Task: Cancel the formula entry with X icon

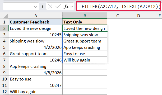Action: coord(50,7)
